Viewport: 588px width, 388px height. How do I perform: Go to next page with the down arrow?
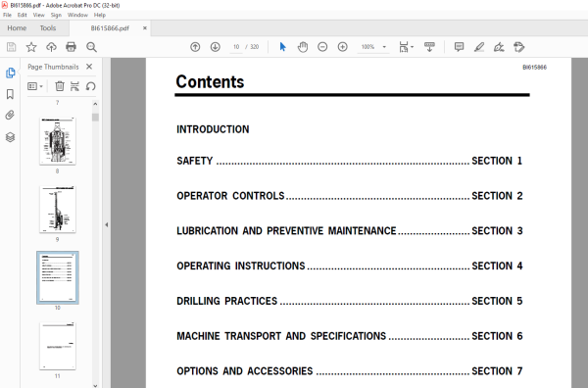215,47
